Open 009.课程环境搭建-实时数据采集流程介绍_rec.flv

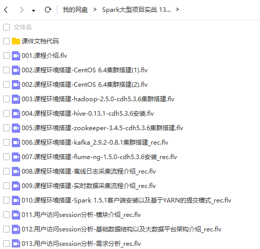click(x=89, y=186)
